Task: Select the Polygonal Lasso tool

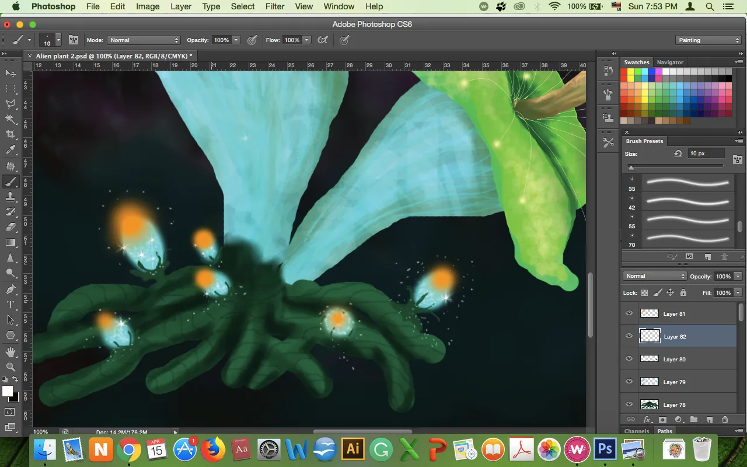Action: (x=11, y=104)
